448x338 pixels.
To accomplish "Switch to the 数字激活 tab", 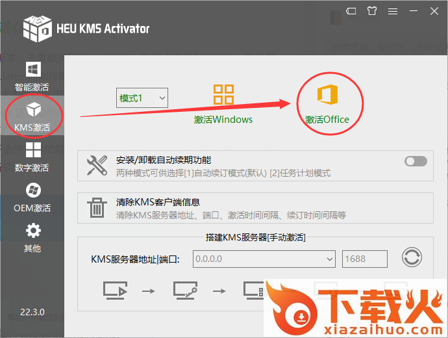I will 32,158.
